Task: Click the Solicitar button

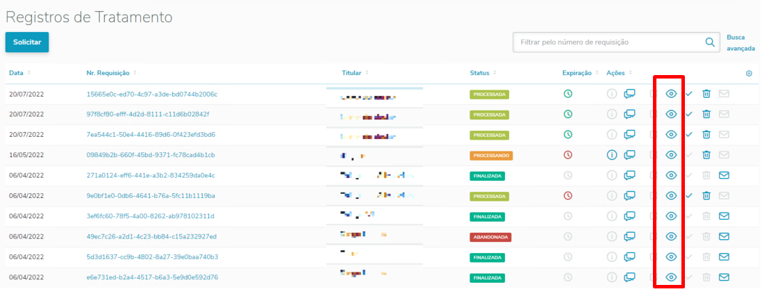Action: click(27, 42)
